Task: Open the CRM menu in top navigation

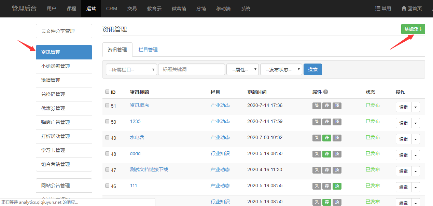Action: [x=111, y=9]
